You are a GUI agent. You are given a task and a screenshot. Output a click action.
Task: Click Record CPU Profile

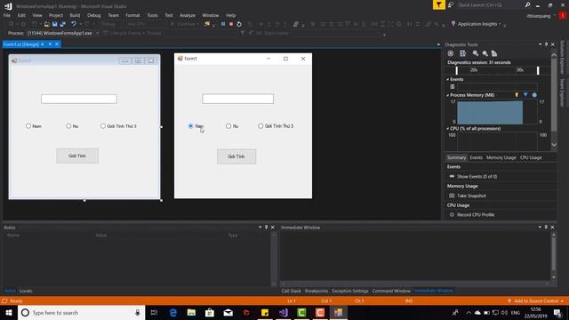pyautogui.click(x=476, y=214)
